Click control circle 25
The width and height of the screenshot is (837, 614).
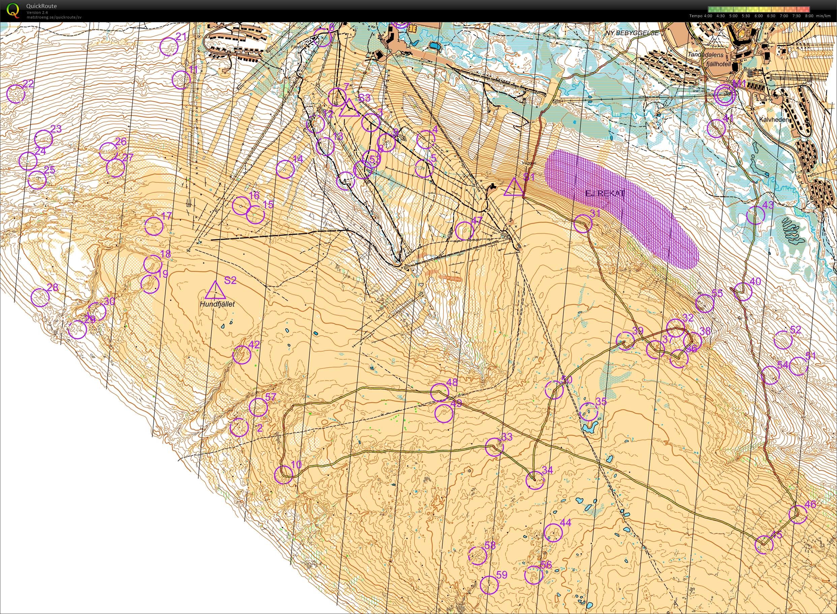point(37,180)
